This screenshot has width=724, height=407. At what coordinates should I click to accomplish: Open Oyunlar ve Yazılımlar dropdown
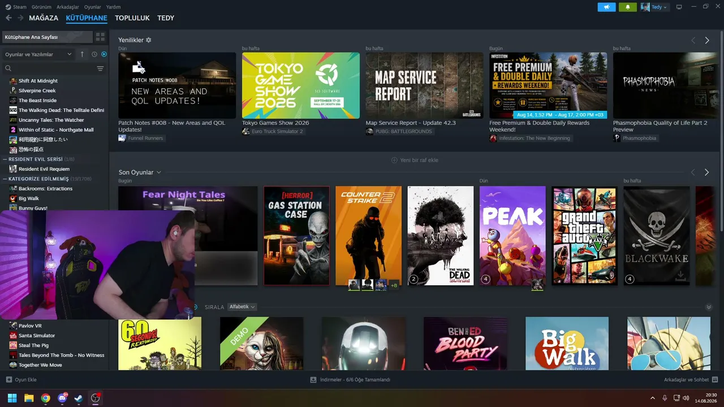coord(38,54)
